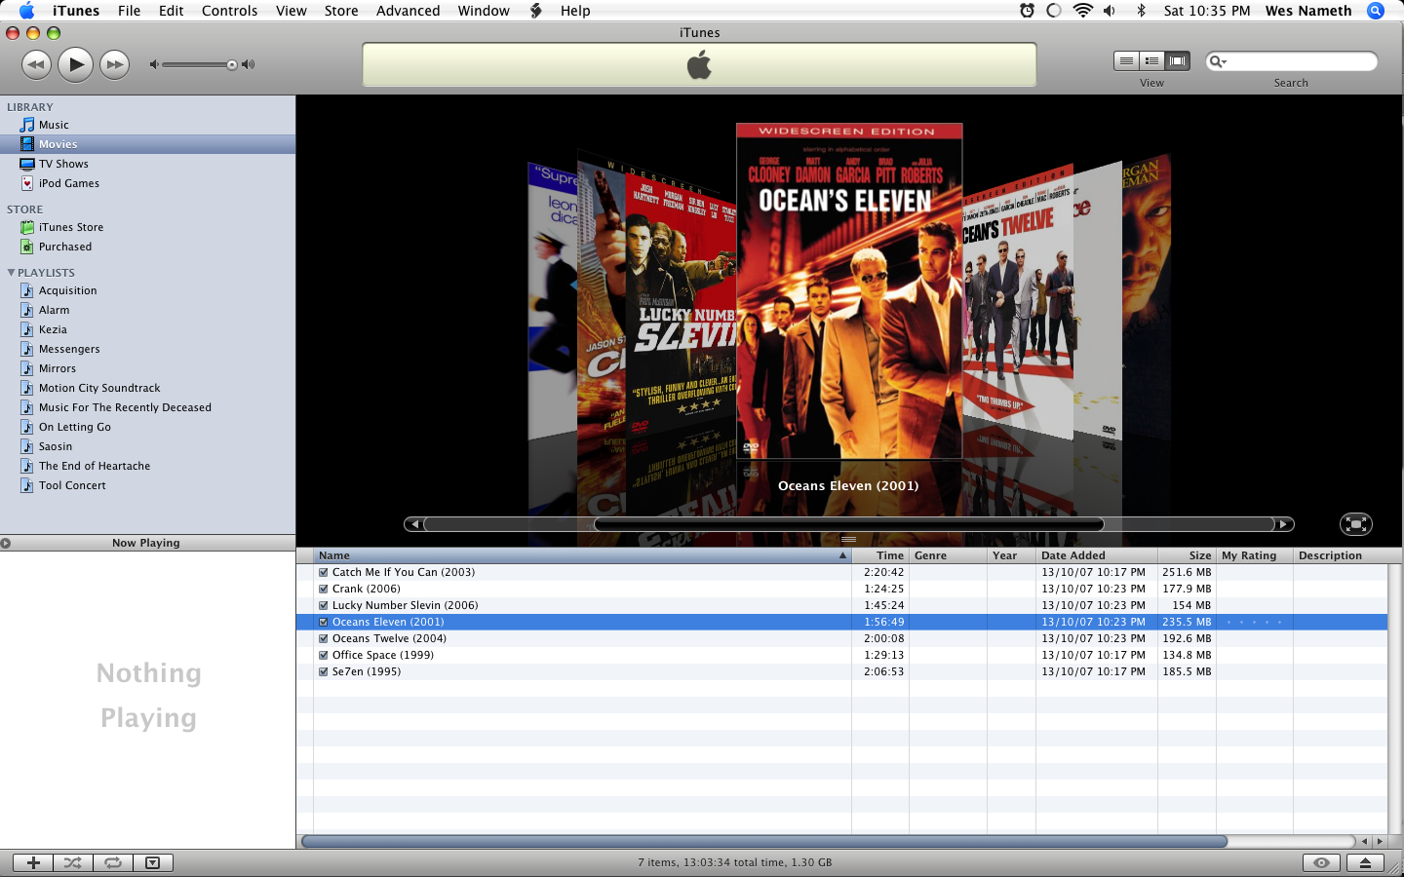Sort by the My Rating column
The width and height of the screenshot is (1404, 877).
[x=1255, y=555]
